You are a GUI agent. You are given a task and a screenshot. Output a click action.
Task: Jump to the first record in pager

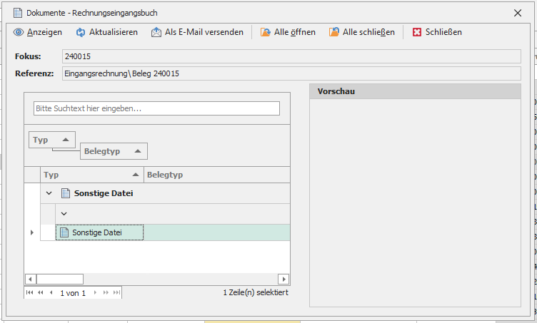pos(30,293)
